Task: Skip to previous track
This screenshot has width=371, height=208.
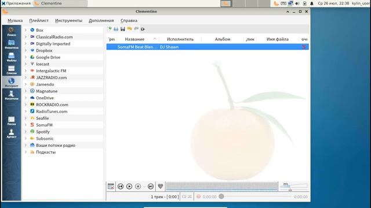Action: coord(121,186)
